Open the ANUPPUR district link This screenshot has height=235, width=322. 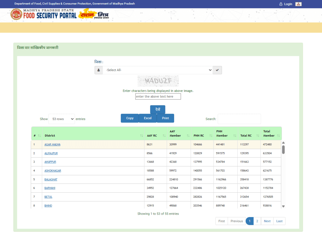(x=50, y=162)
